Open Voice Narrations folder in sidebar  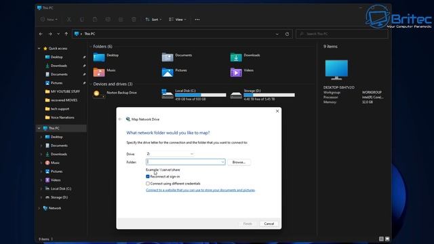tap(62, 117)
